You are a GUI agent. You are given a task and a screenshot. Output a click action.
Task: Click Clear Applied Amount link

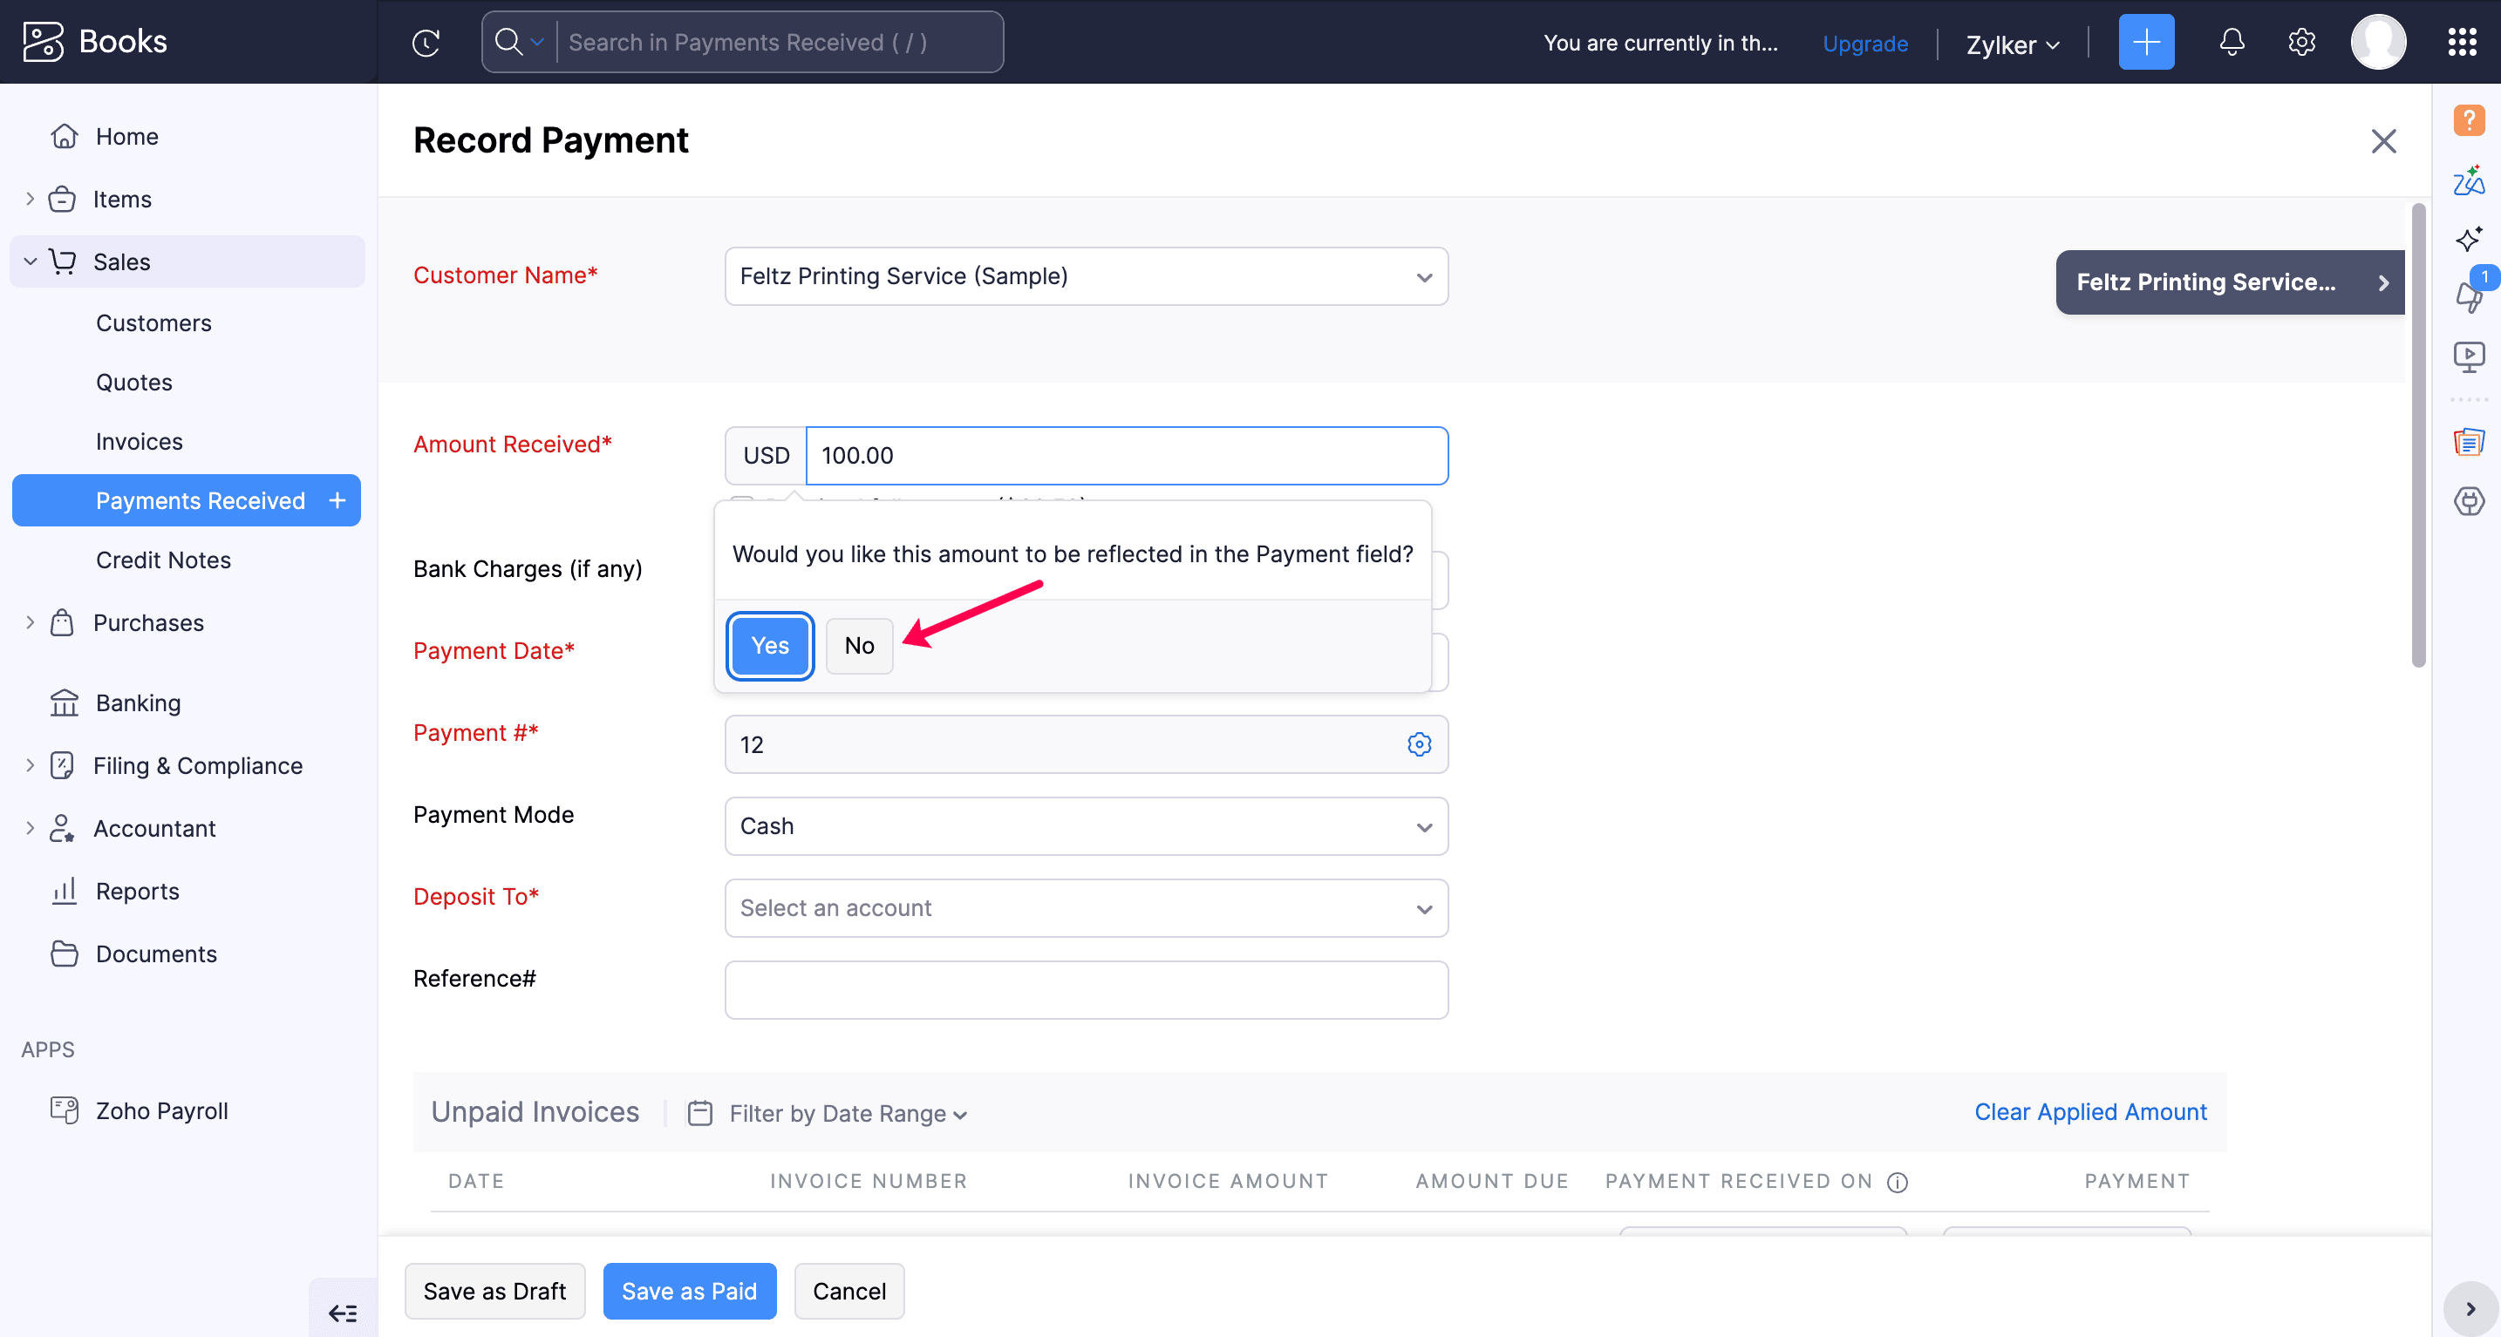pos(2089,1112)
